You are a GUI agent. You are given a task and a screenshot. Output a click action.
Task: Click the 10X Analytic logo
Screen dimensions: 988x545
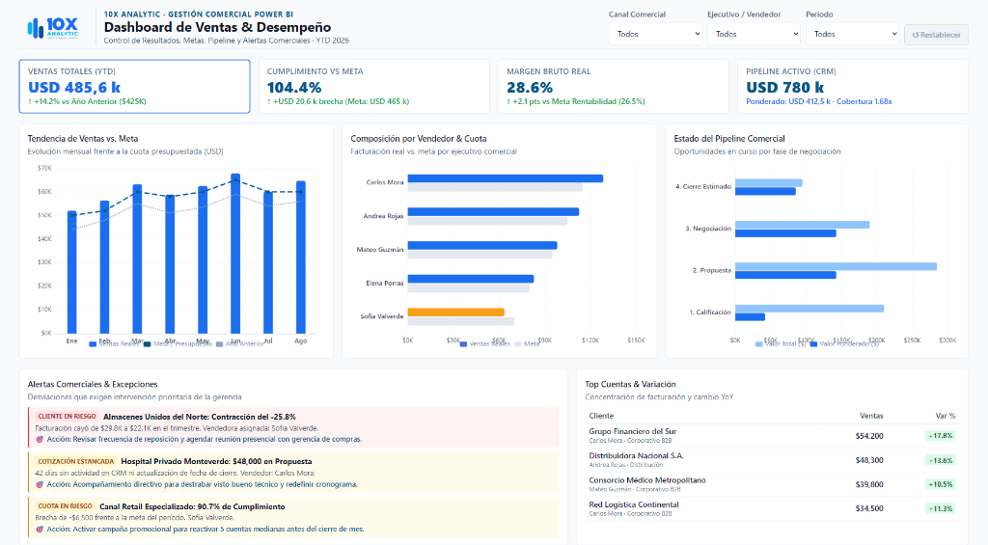click(x=53, y=28)
